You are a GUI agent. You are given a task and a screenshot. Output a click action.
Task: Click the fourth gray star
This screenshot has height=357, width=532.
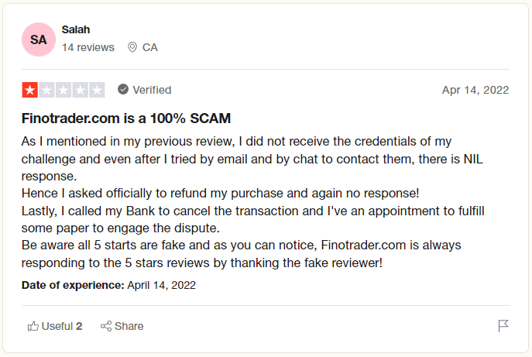pos(80,90)
